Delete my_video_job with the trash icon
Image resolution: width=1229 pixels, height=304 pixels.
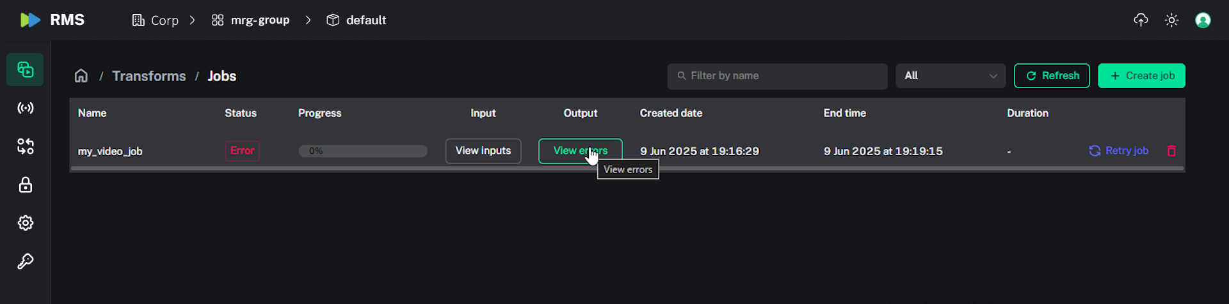(1171, 151)
